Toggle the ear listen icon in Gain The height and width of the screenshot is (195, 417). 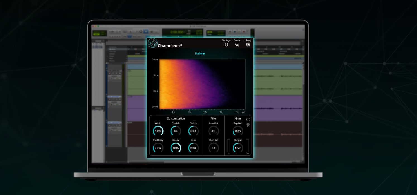[x=248, y=125]
